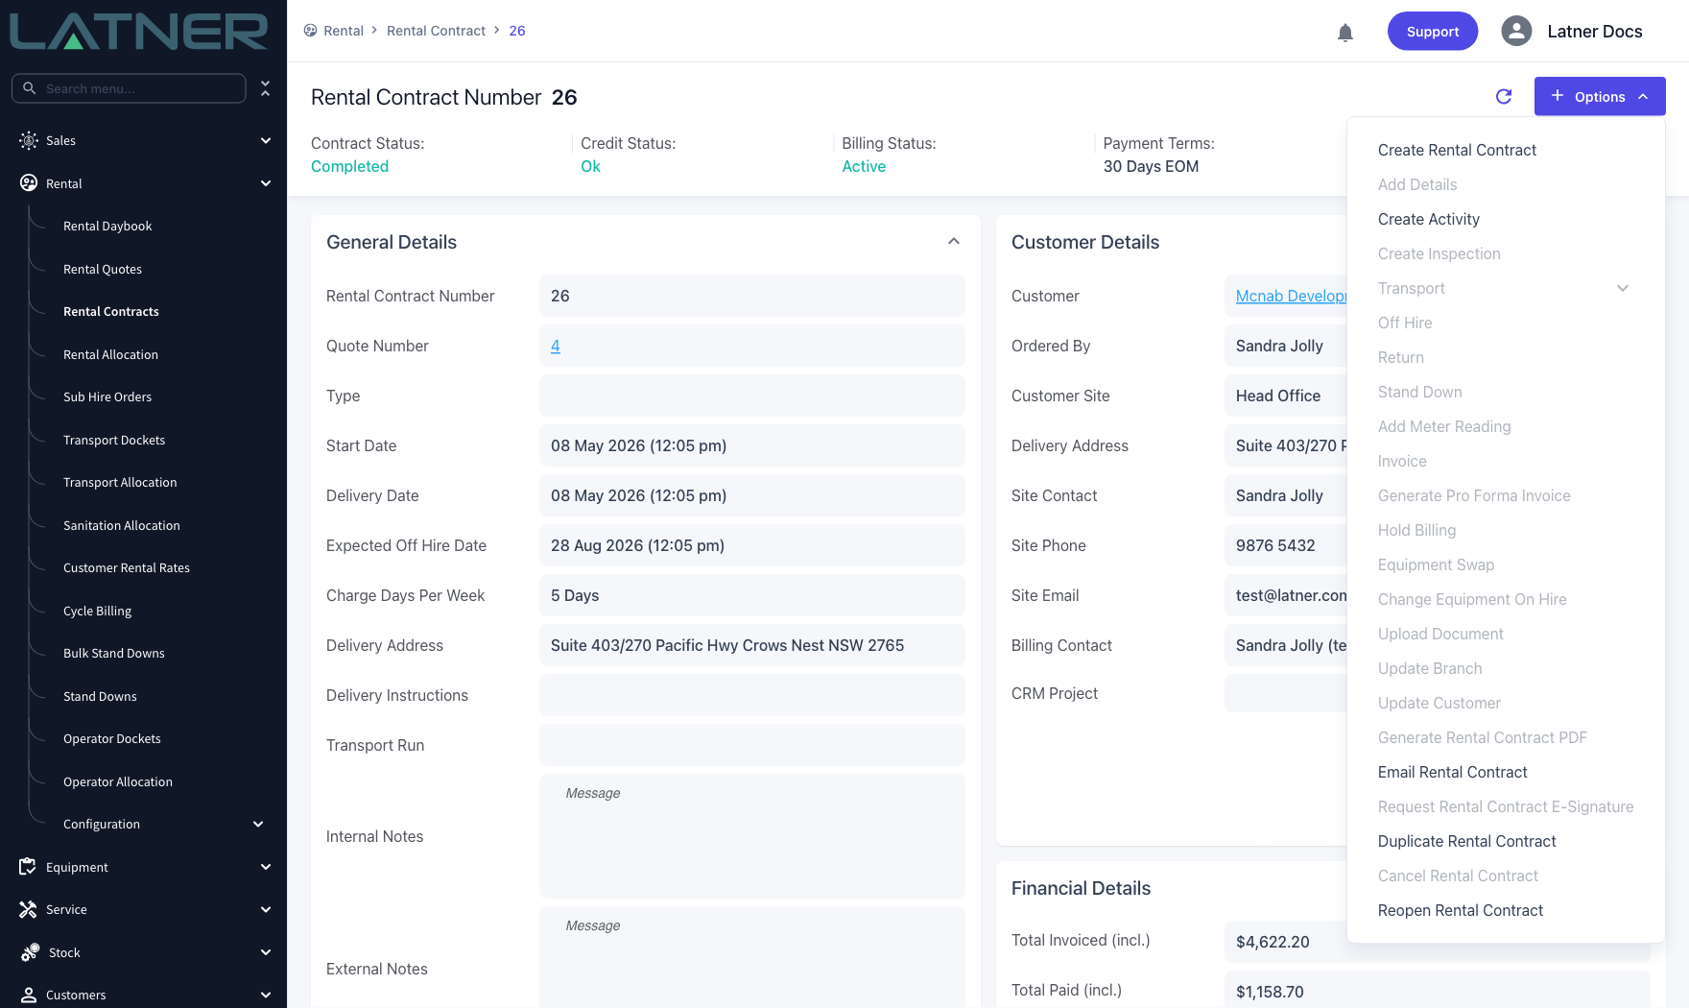
Task: Select Upload Document option
Action: 1440,634
